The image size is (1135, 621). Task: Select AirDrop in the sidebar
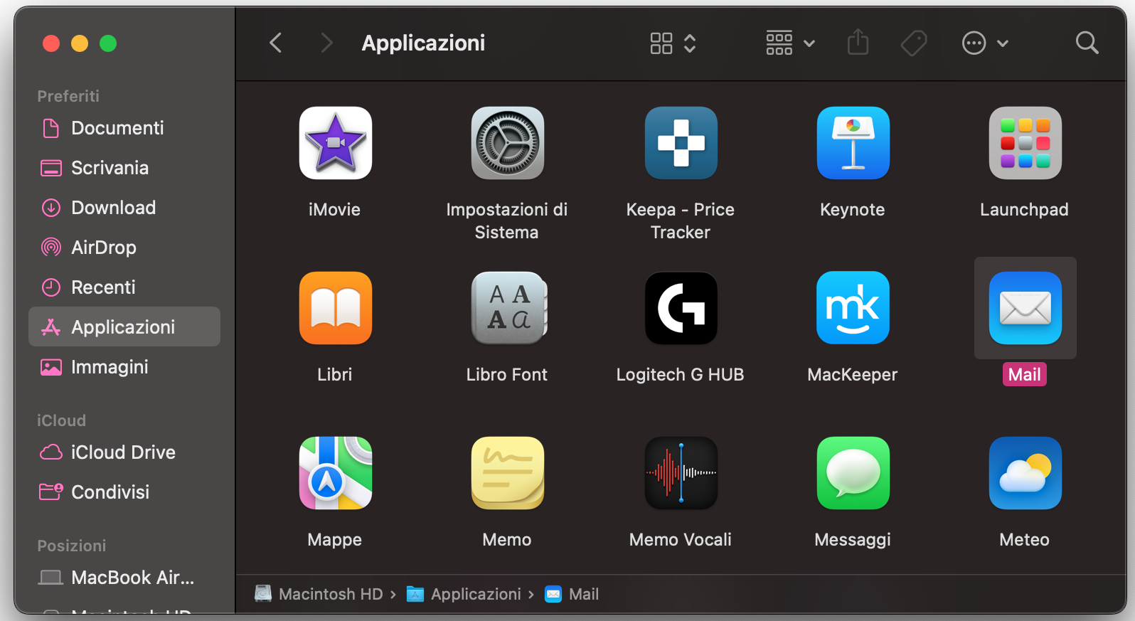pos(124,248)
